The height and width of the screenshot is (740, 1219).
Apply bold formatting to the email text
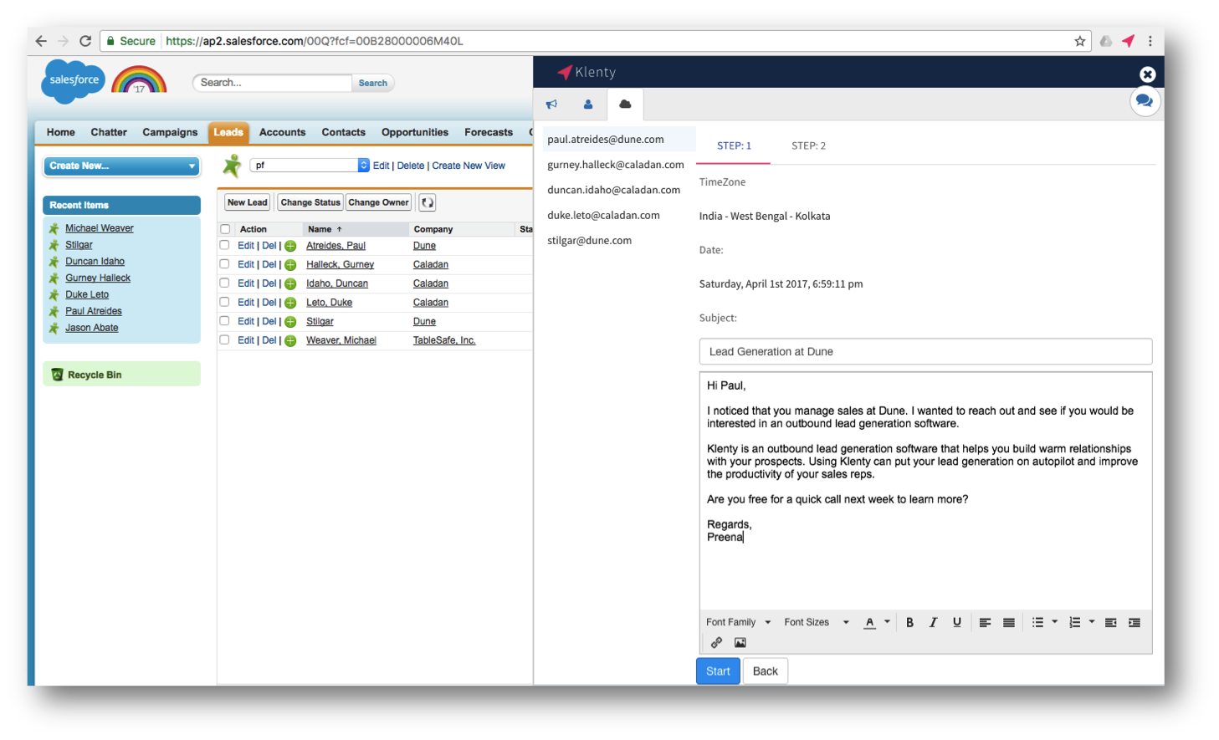click(x=909, y=622)
